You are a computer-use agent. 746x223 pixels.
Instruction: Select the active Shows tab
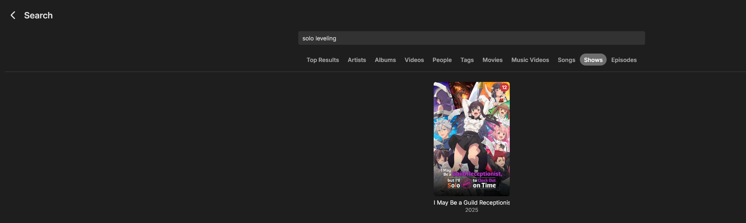coord(593,60)
